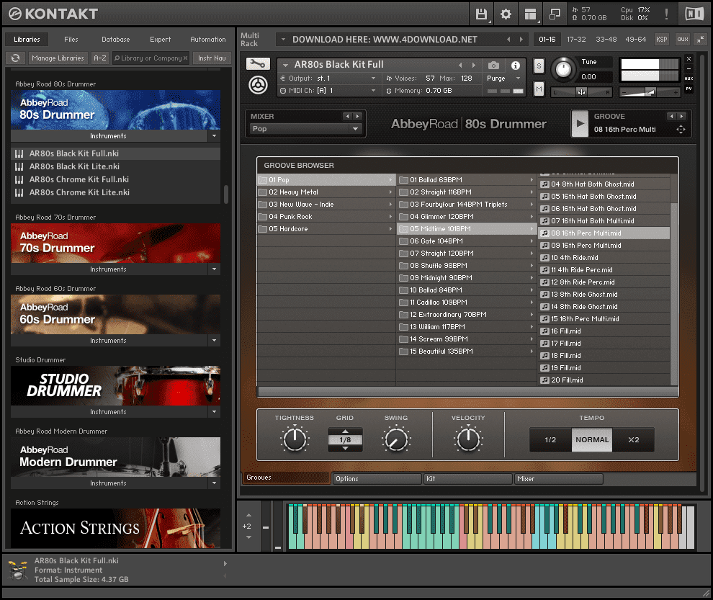The height and width of the screenshot is (600, 713).
Task: Close the AR80s instrument with X
Action: (689, 58)
